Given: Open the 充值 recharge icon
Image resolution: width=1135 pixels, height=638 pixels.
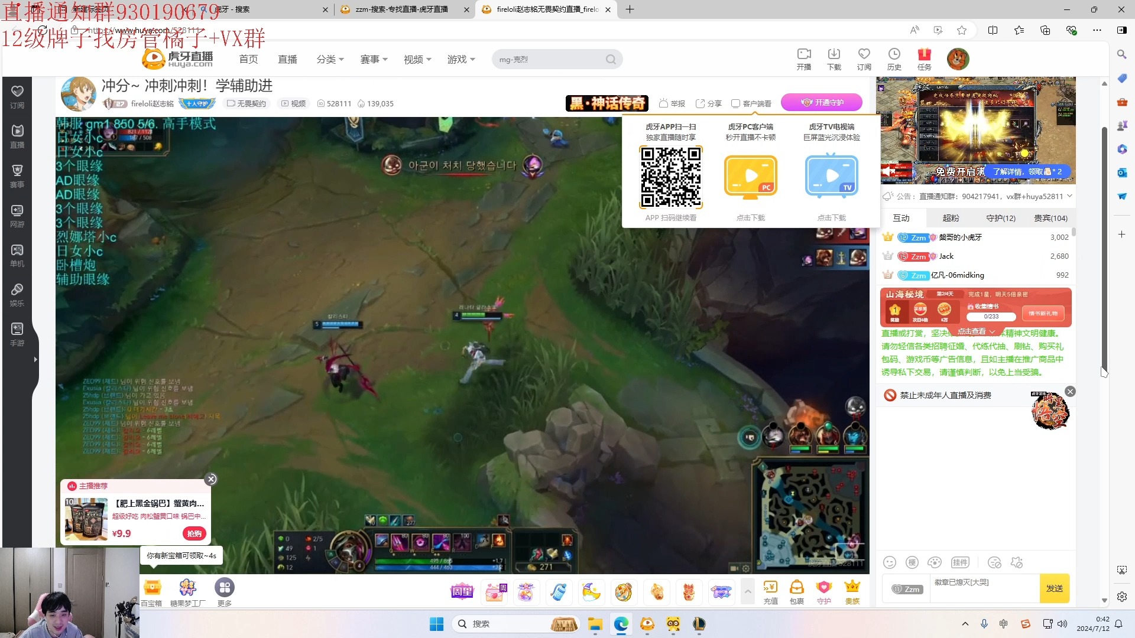Looking at the screenshot, I should pyautogui.click(x=770, y=592).
